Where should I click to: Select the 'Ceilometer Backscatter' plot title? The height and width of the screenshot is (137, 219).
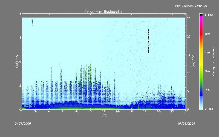pyautogui.click(x=104, y=12)
